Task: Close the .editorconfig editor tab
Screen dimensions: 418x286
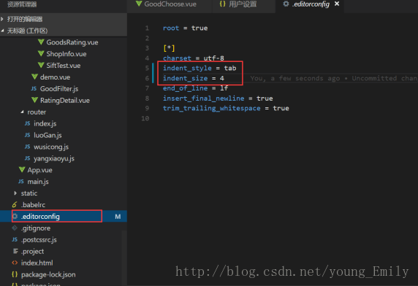Action: pyautogui.click(x=337, y=4)
